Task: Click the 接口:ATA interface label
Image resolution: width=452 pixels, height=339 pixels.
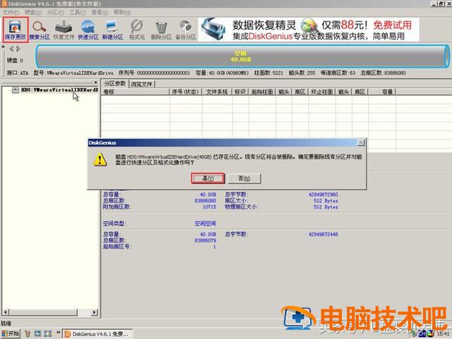Action: tap(18, 73)
